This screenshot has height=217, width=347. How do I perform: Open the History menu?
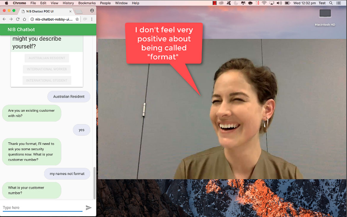[x=68, y=3]
